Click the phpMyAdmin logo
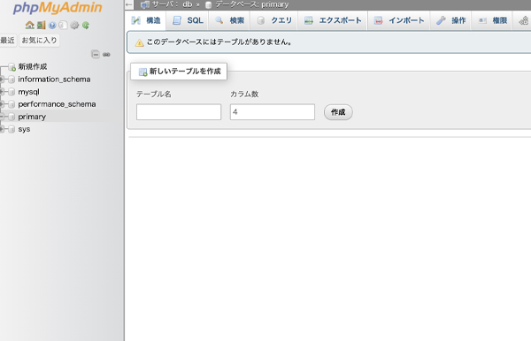 tap(58, 7)
